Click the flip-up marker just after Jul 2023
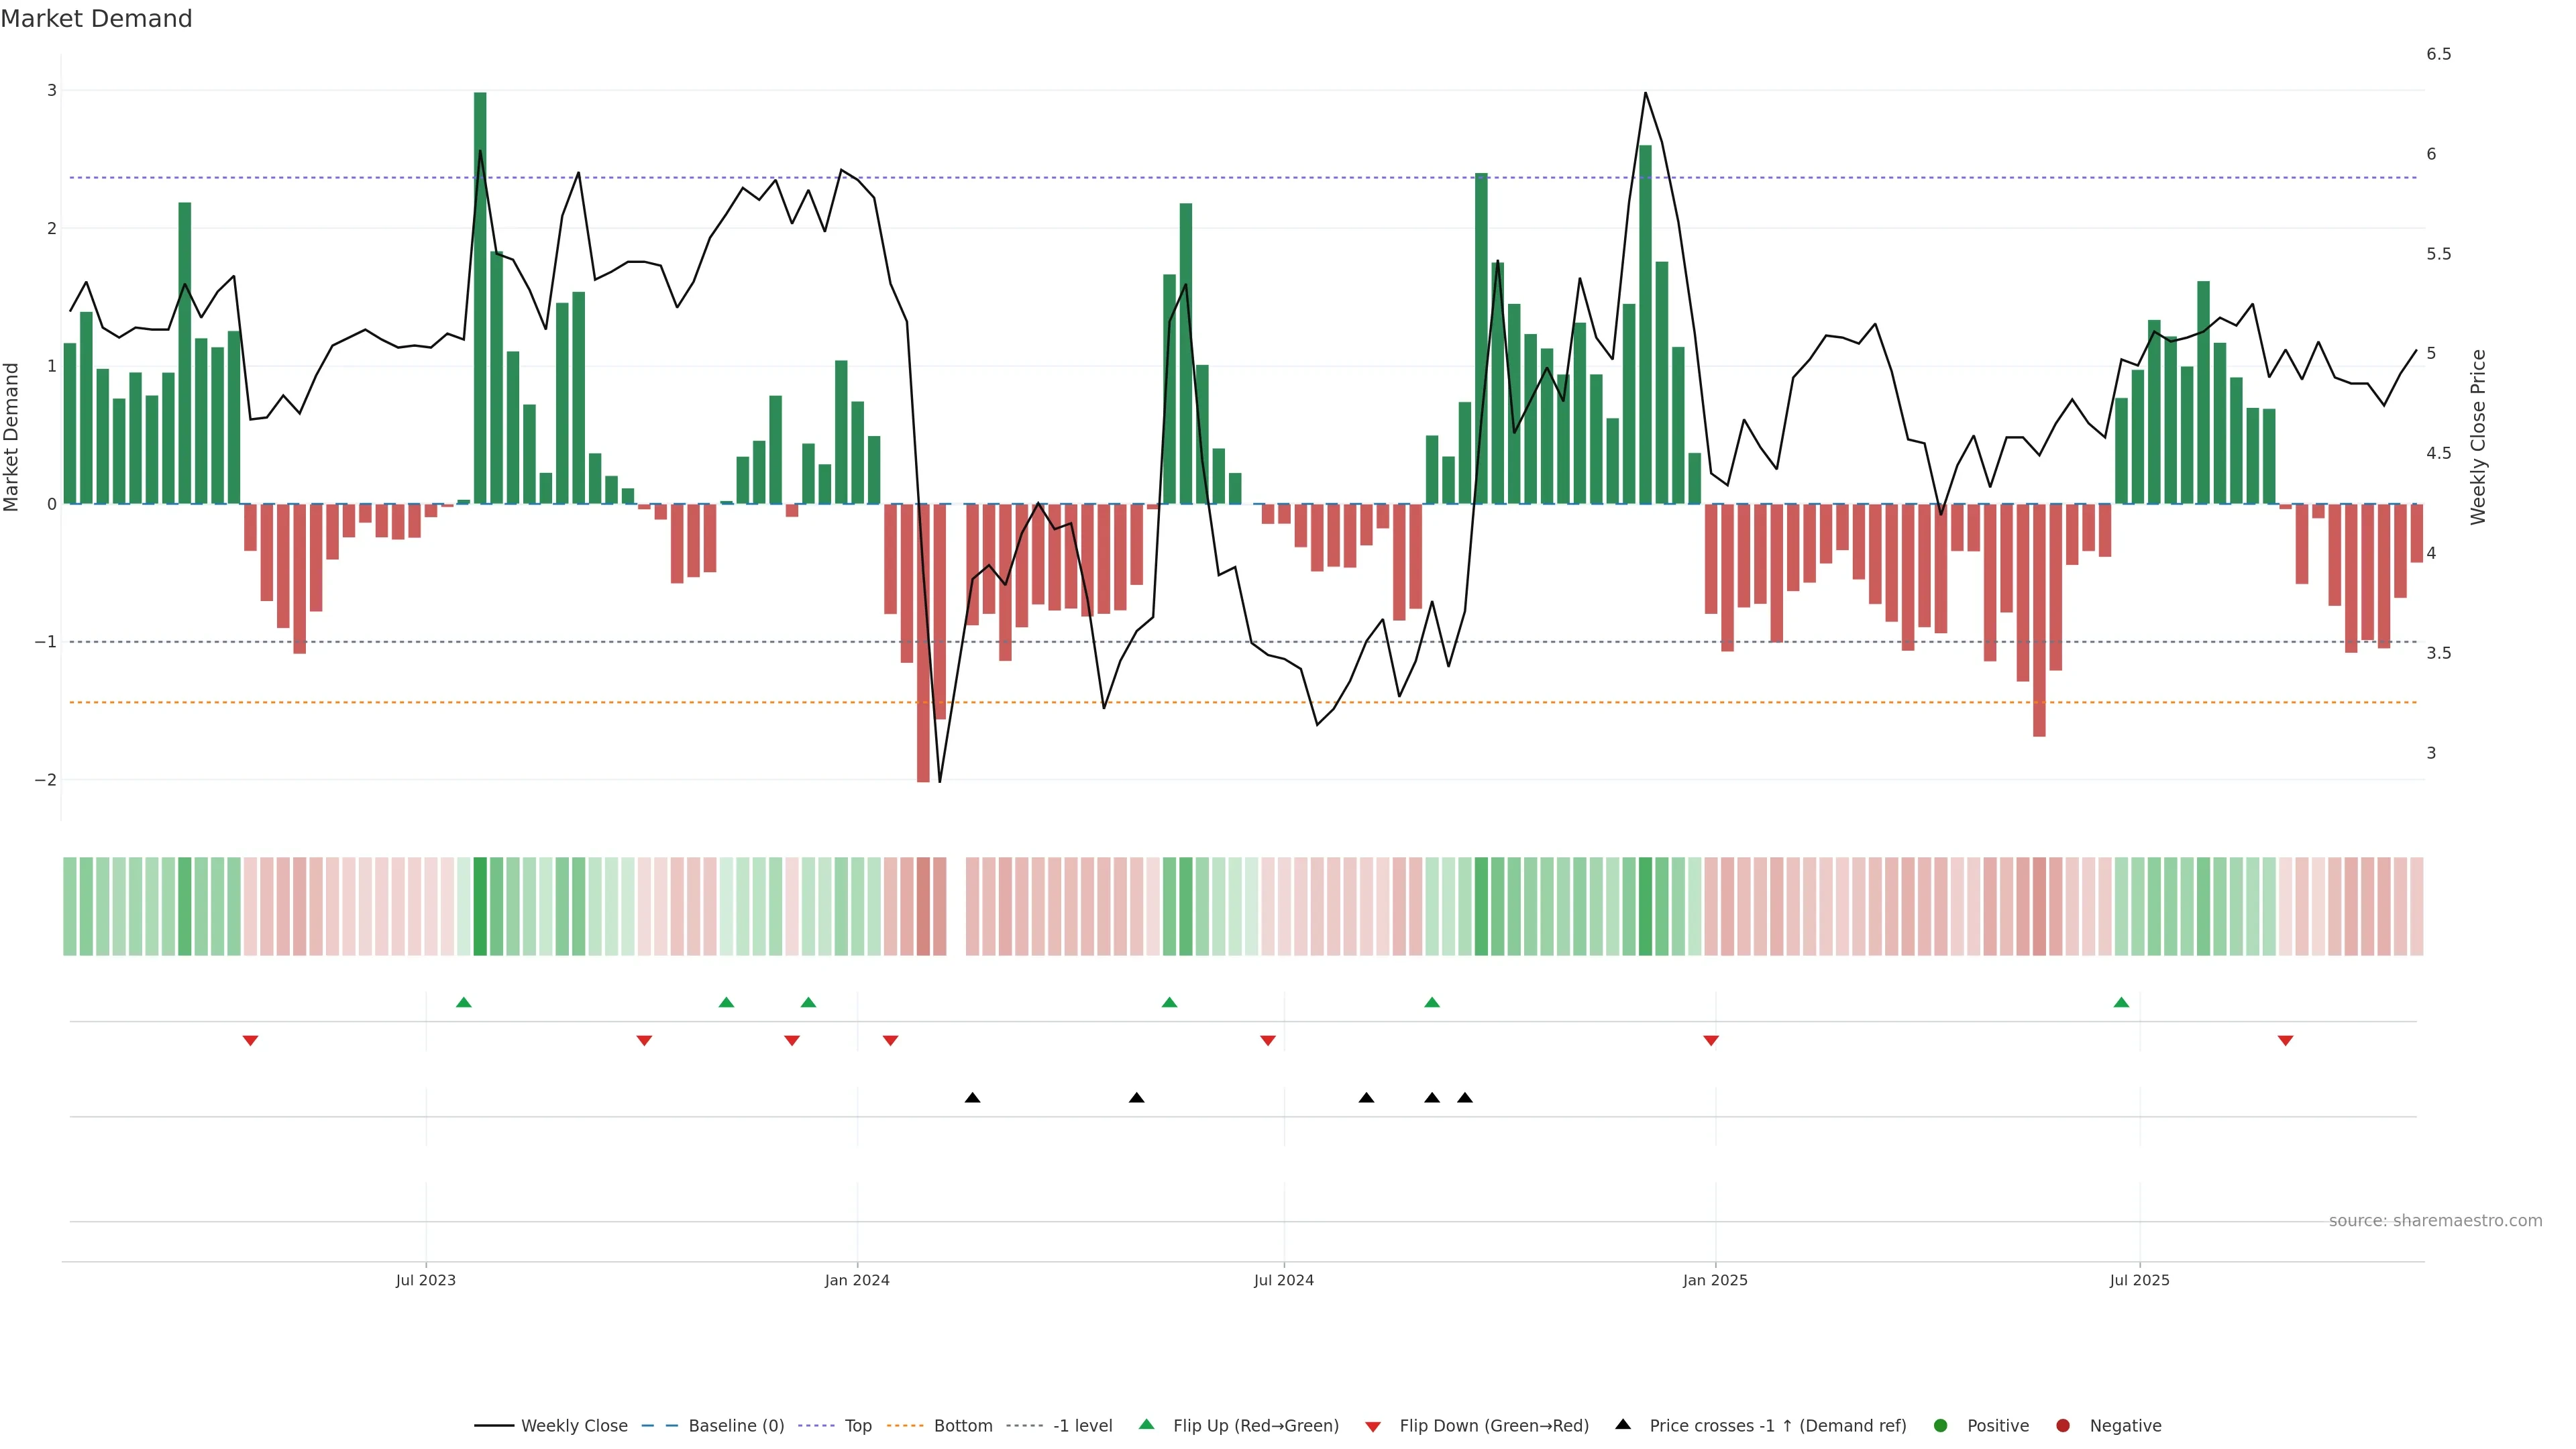The height and width of the screenshot is (1449, 2576). tap(463, 1002)
